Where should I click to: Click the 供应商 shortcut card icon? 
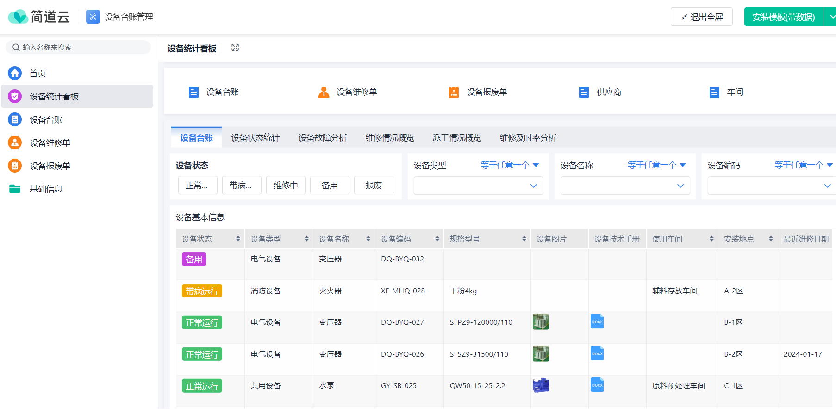(584, 92)
